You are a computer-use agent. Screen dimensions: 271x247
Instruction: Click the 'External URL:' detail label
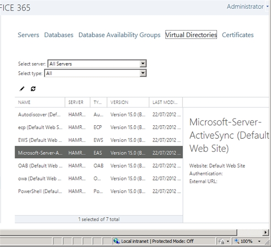point(203,182)
